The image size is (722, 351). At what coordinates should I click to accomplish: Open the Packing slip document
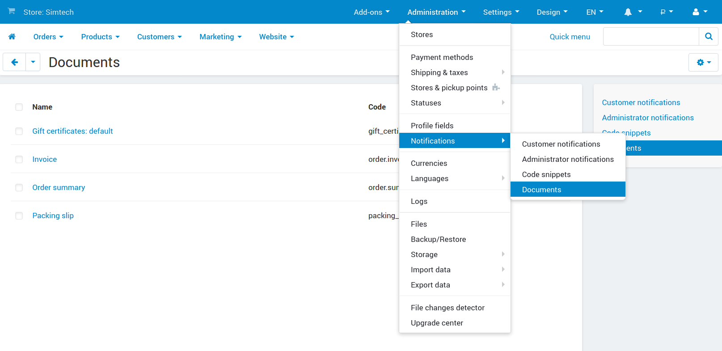[x=53, y=216]
